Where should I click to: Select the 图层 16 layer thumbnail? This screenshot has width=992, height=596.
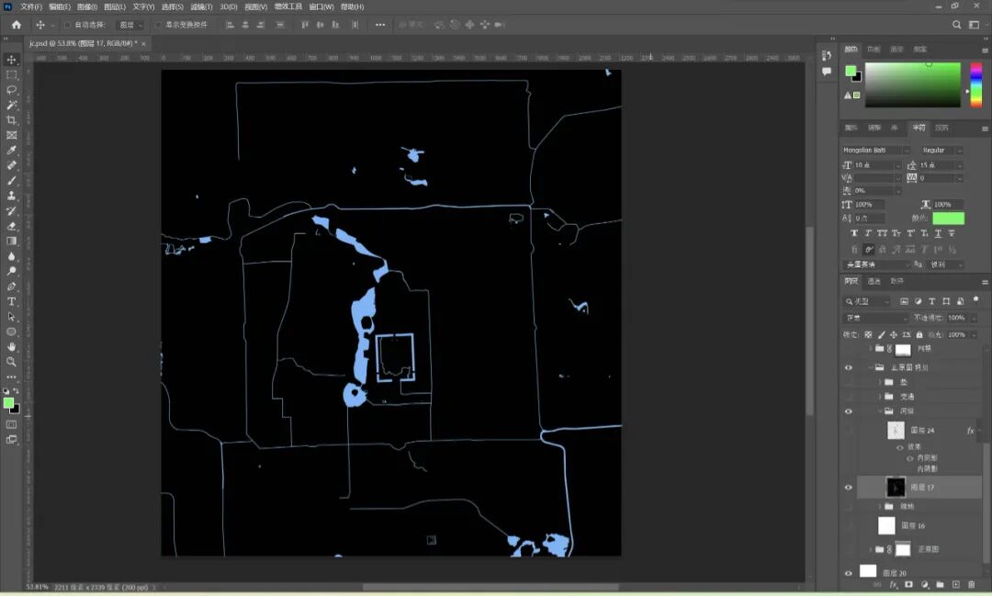(x=886, y=526)
